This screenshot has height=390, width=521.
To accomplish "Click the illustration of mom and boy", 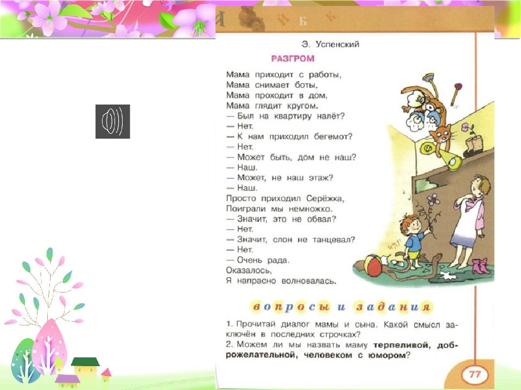I will (x=424, y=179).
